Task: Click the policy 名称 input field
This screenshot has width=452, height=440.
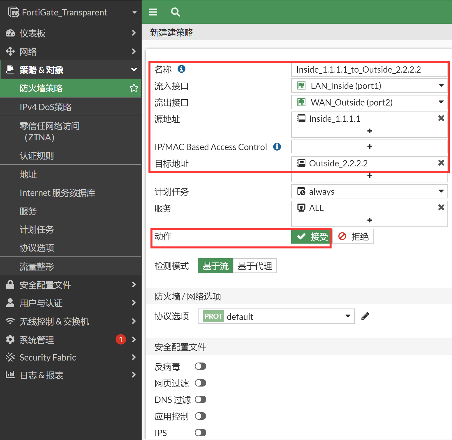Action: coord(369,69)
